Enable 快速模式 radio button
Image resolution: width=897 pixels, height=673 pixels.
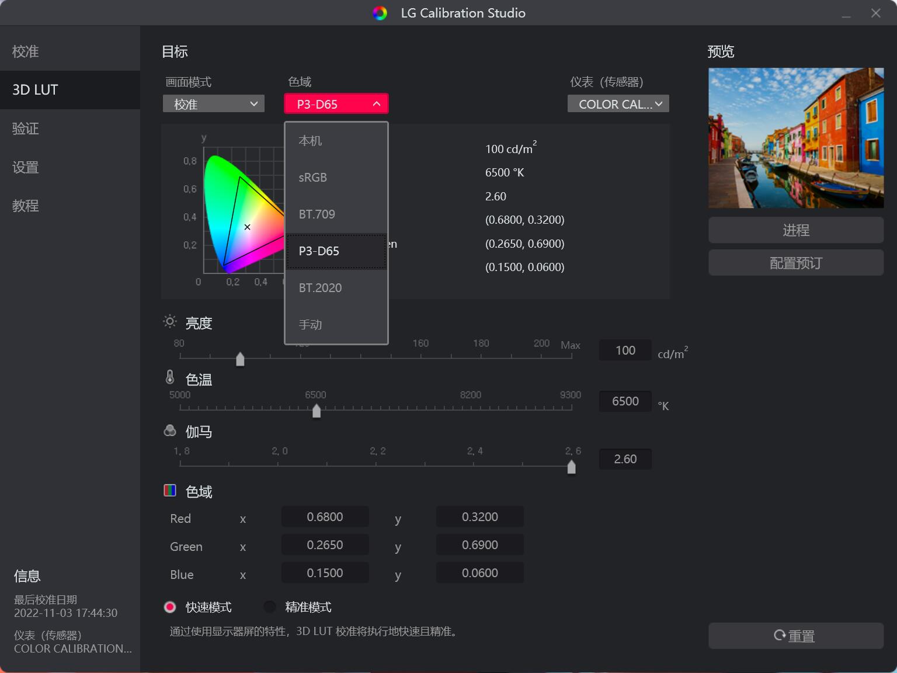[170, 607]
